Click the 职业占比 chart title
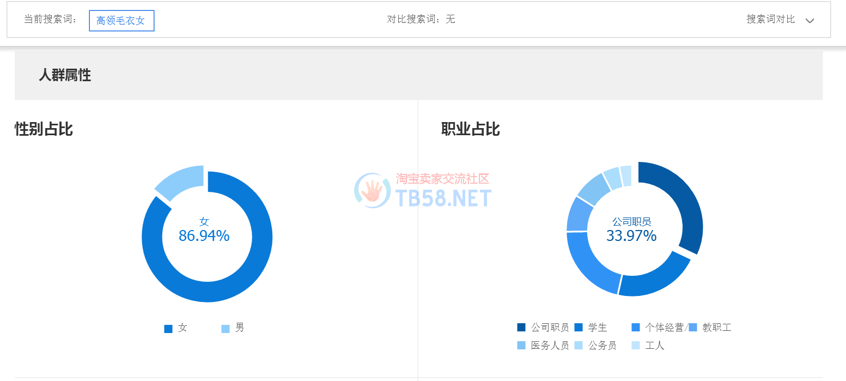This screenshot has height=381, width=846. click(x=470, y=129)
